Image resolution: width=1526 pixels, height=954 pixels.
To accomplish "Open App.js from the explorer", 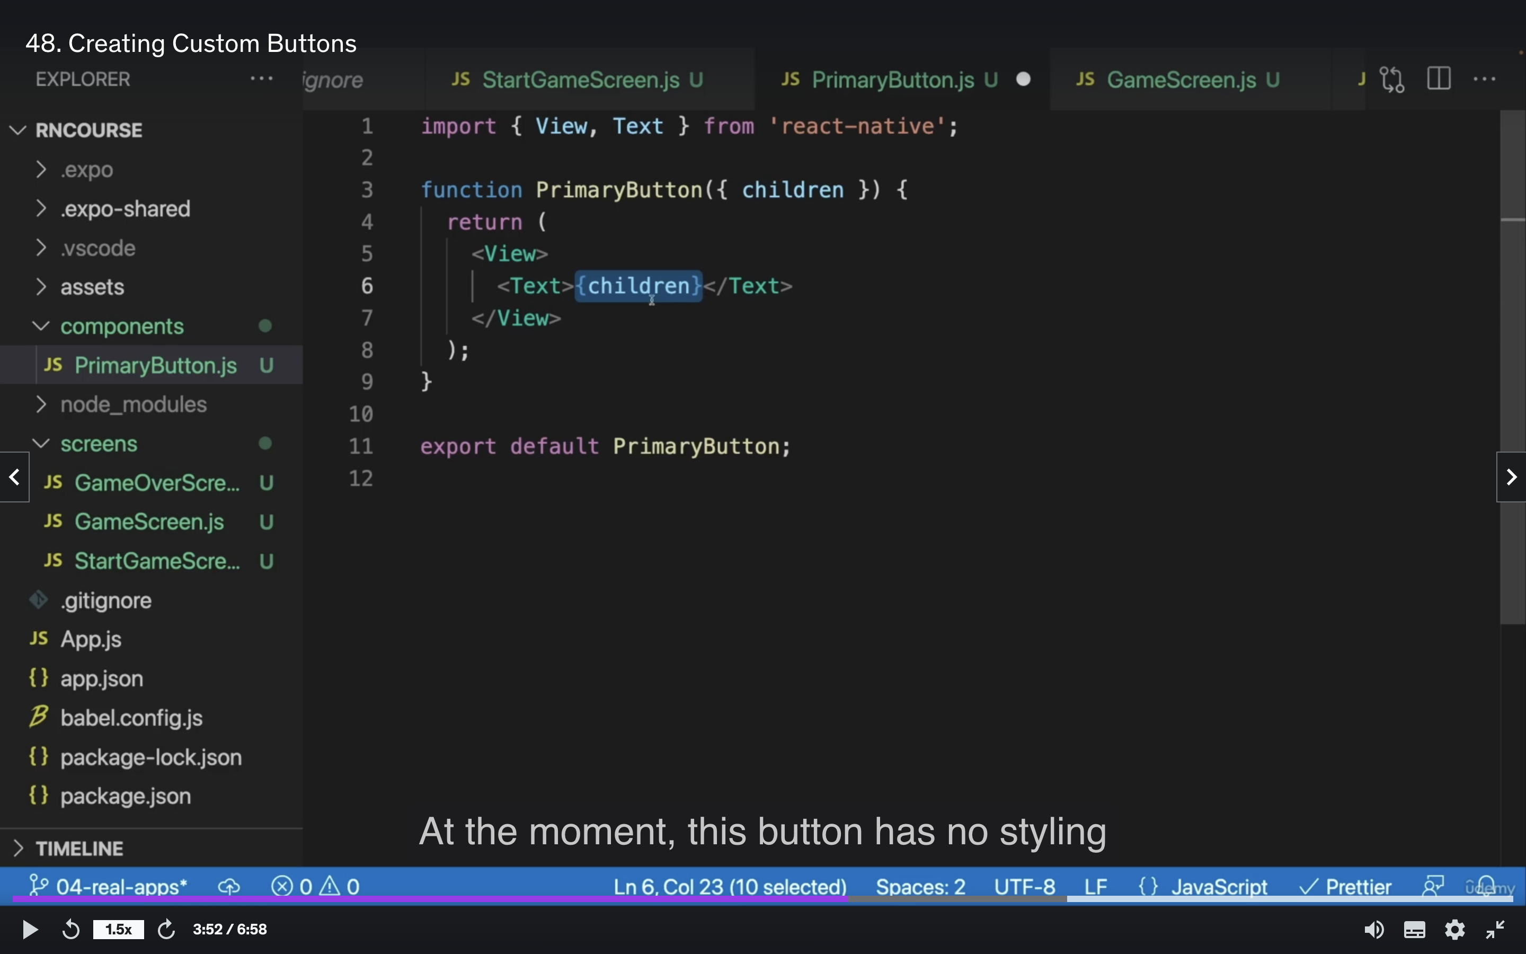I will click(91, 640).
